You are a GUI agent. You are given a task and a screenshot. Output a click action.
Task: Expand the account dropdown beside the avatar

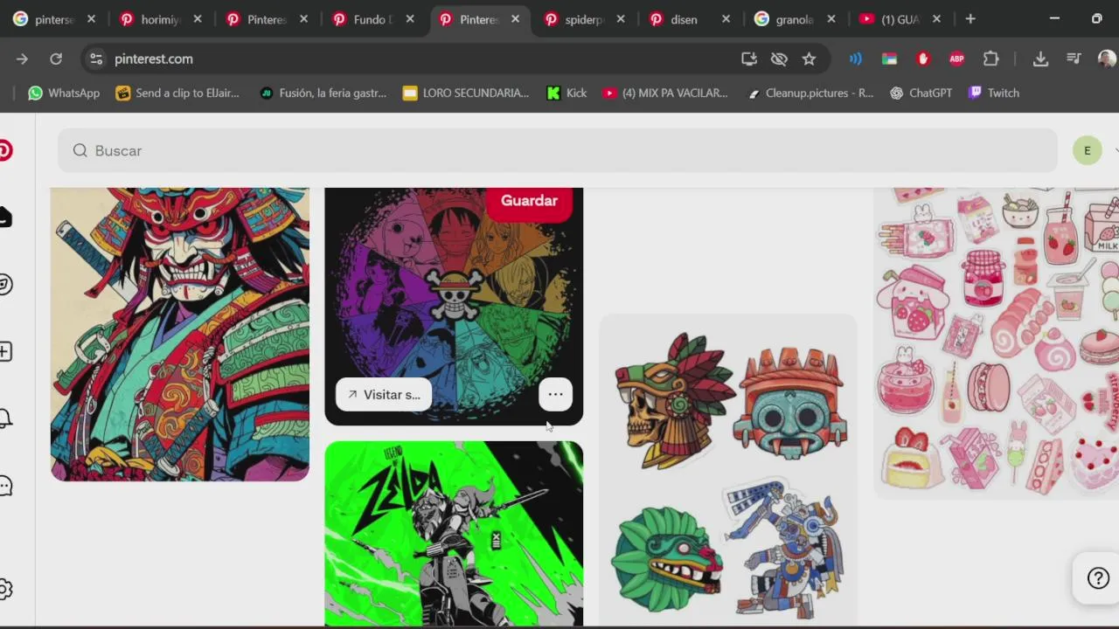(x=1116, y=150)
